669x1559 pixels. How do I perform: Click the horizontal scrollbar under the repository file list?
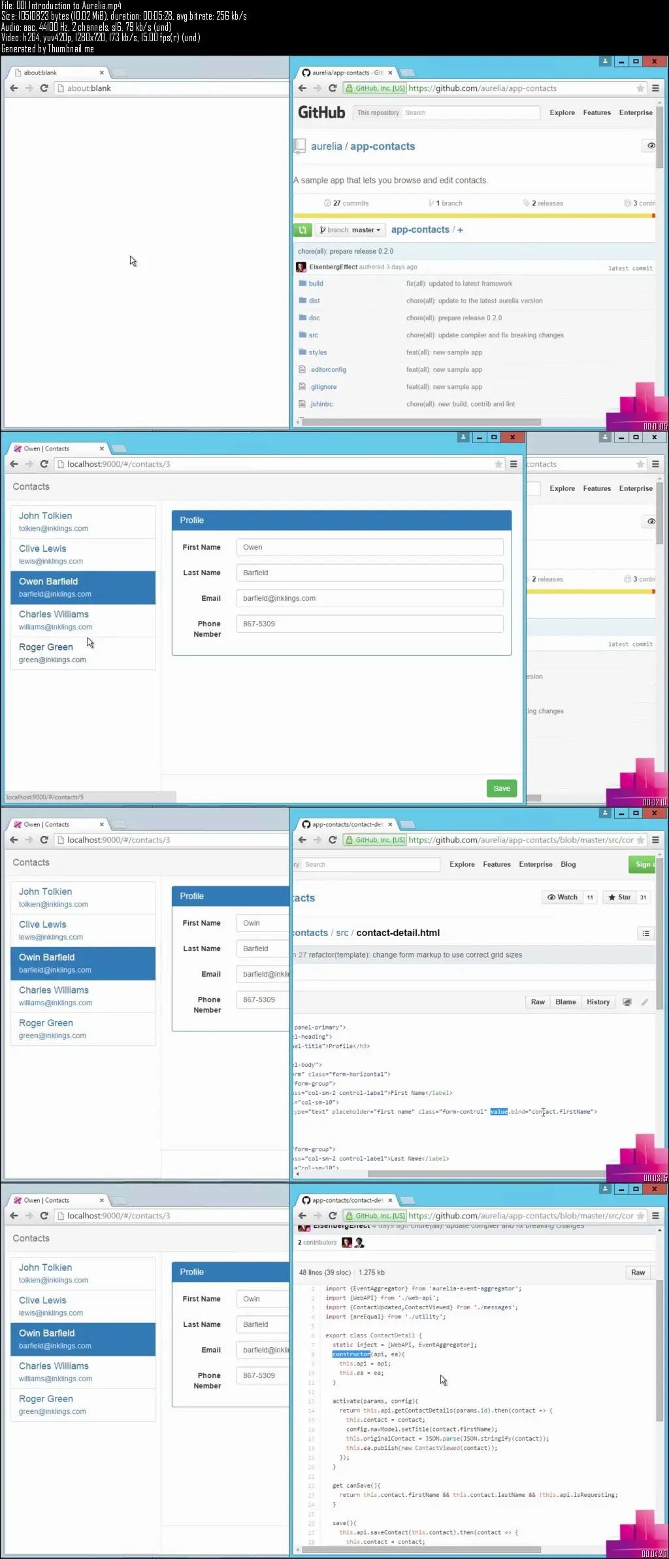coord(421,422)
